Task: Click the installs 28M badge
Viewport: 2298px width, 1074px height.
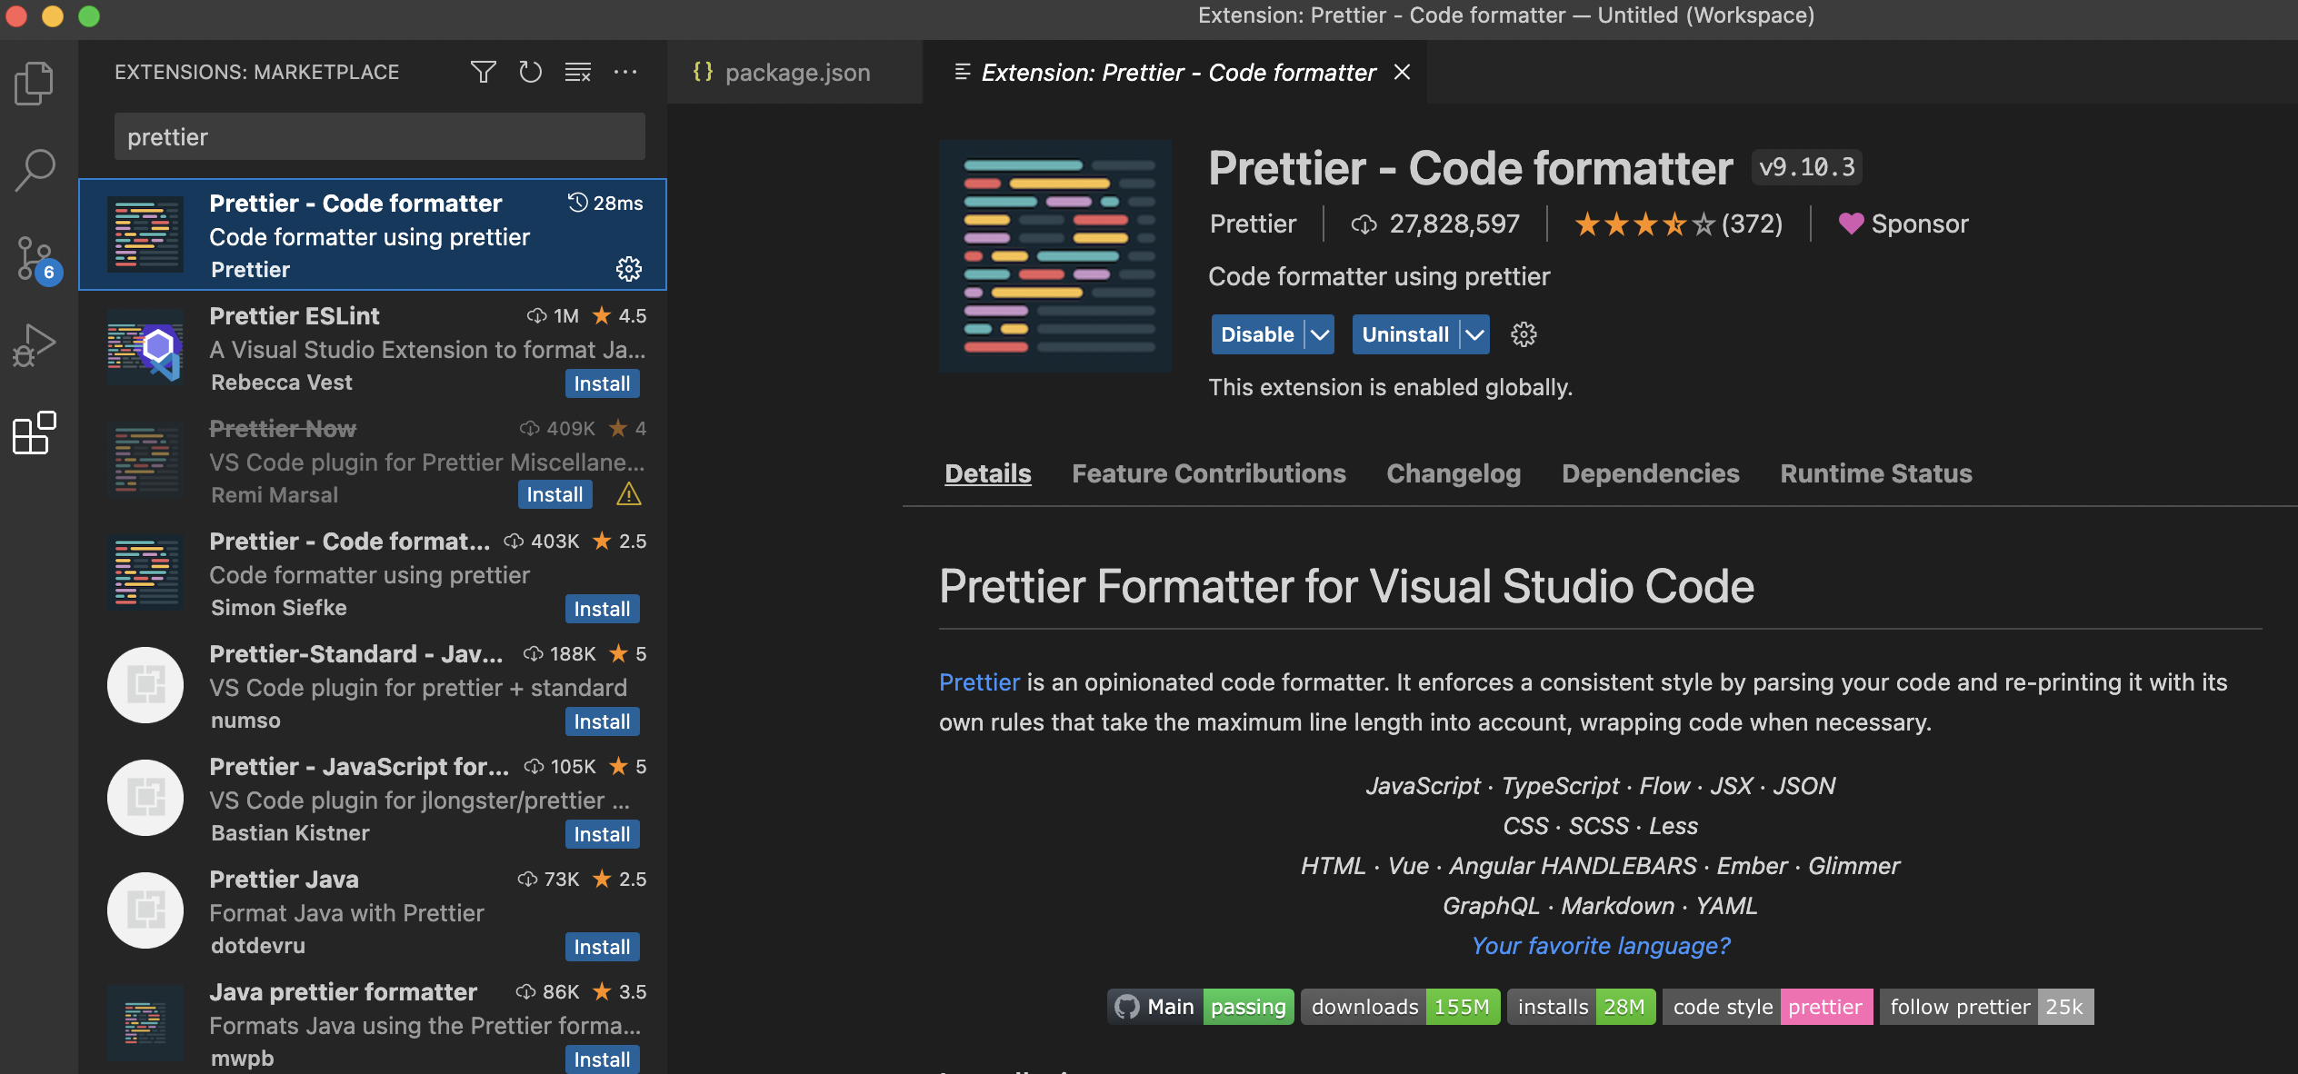Action: [x=1581, y=1007]
